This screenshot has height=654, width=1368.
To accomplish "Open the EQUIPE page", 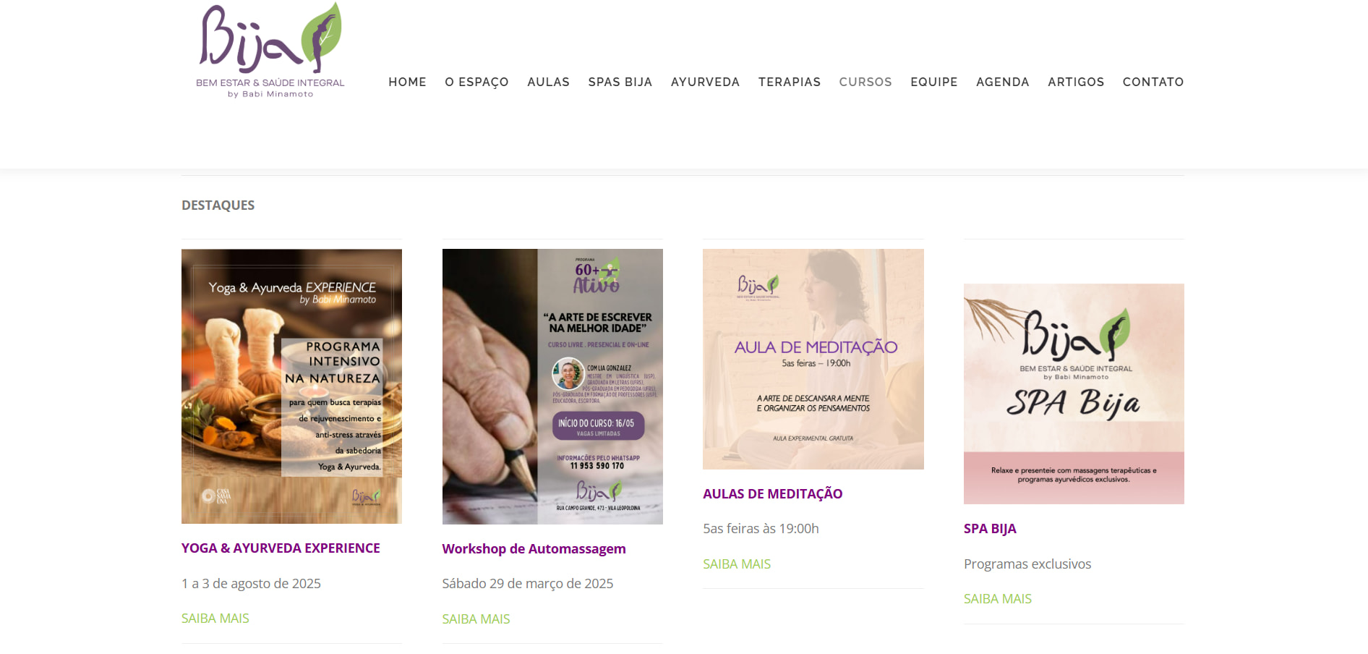I will tap(934, 82).
